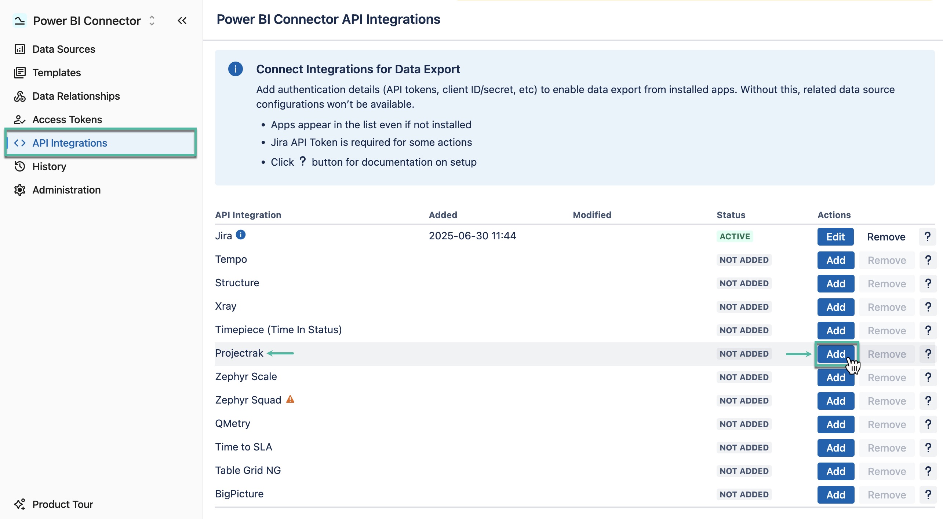Click the info icon next to Jira

241,235
